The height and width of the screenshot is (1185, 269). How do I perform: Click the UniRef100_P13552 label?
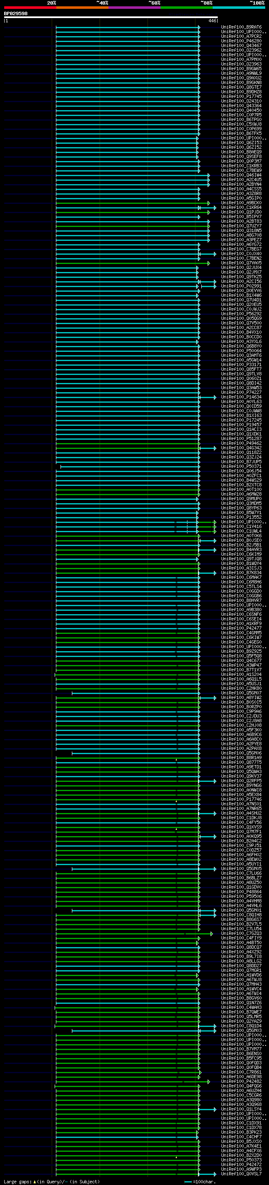point(241,517)
